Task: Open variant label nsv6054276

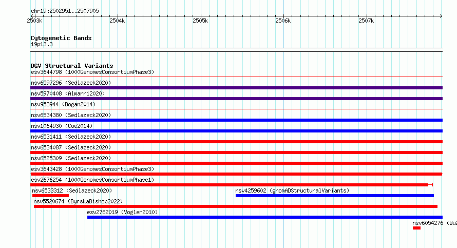Action: coord(434,223)
